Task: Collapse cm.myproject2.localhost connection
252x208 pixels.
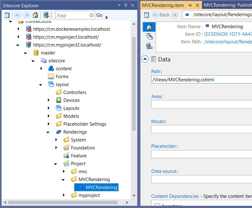Action: (18, 45)
